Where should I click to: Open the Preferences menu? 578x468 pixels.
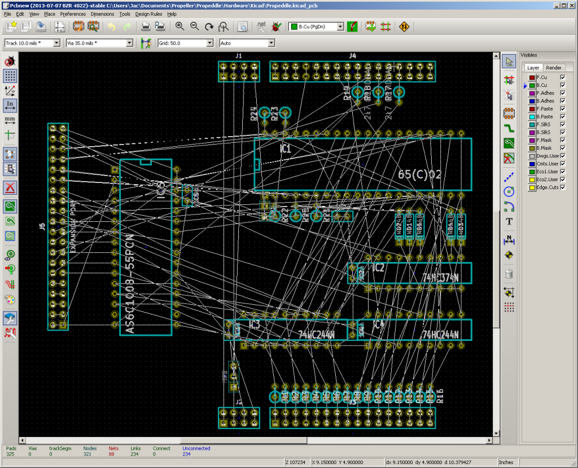[x=73, y=14]
